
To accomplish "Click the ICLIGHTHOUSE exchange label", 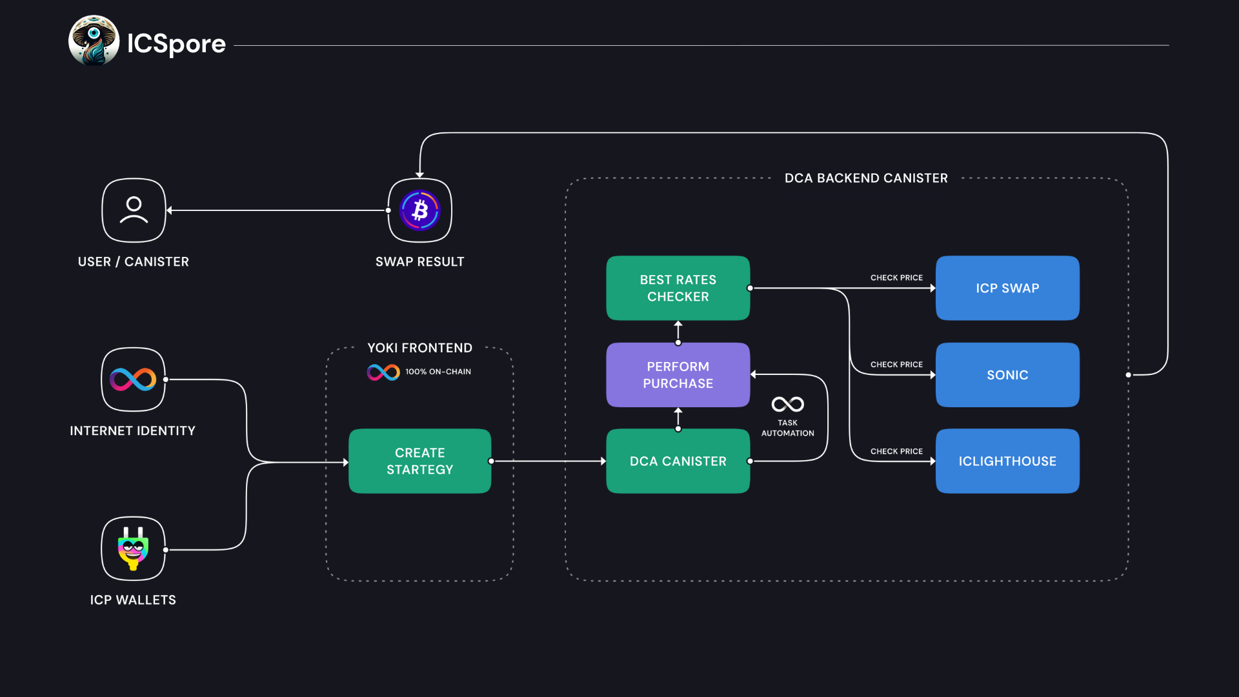I will tap(1007, 460).
